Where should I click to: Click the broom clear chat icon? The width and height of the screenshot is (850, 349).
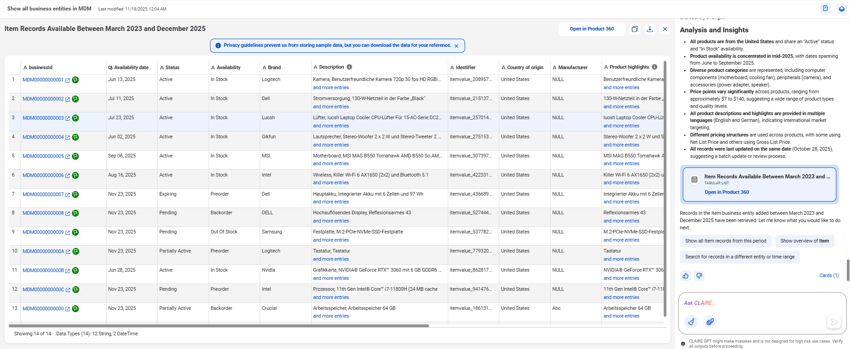tap(691, 322)
